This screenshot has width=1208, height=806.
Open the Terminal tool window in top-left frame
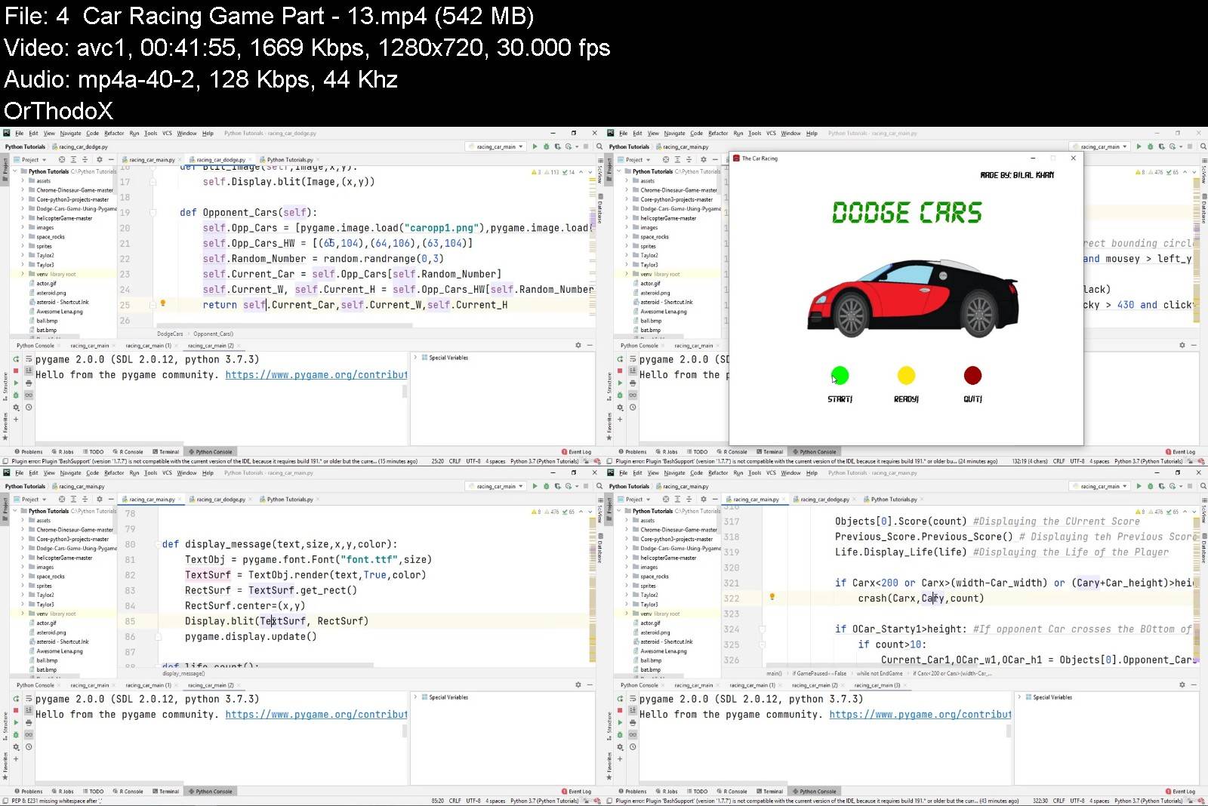click(x=166, y=452)
